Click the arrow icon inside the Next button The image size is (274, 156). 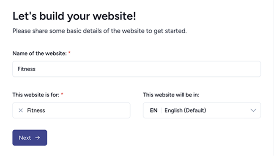point(38,138)
